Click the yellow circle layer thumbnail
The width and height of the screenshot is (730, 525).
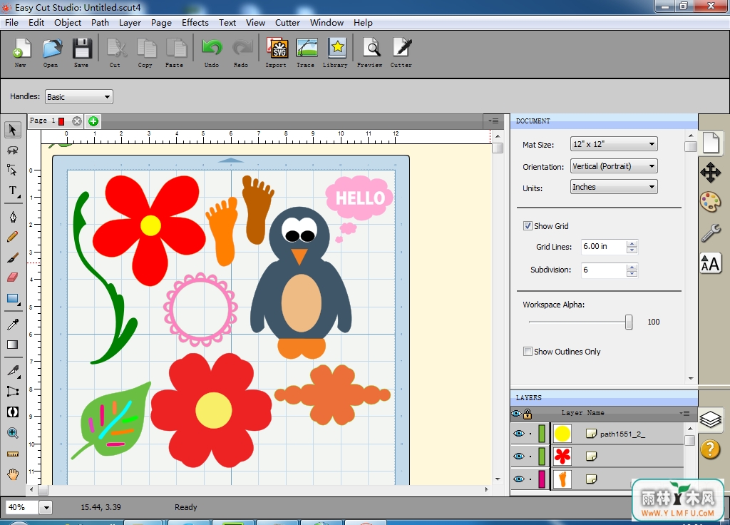click(x=562, y=434)
